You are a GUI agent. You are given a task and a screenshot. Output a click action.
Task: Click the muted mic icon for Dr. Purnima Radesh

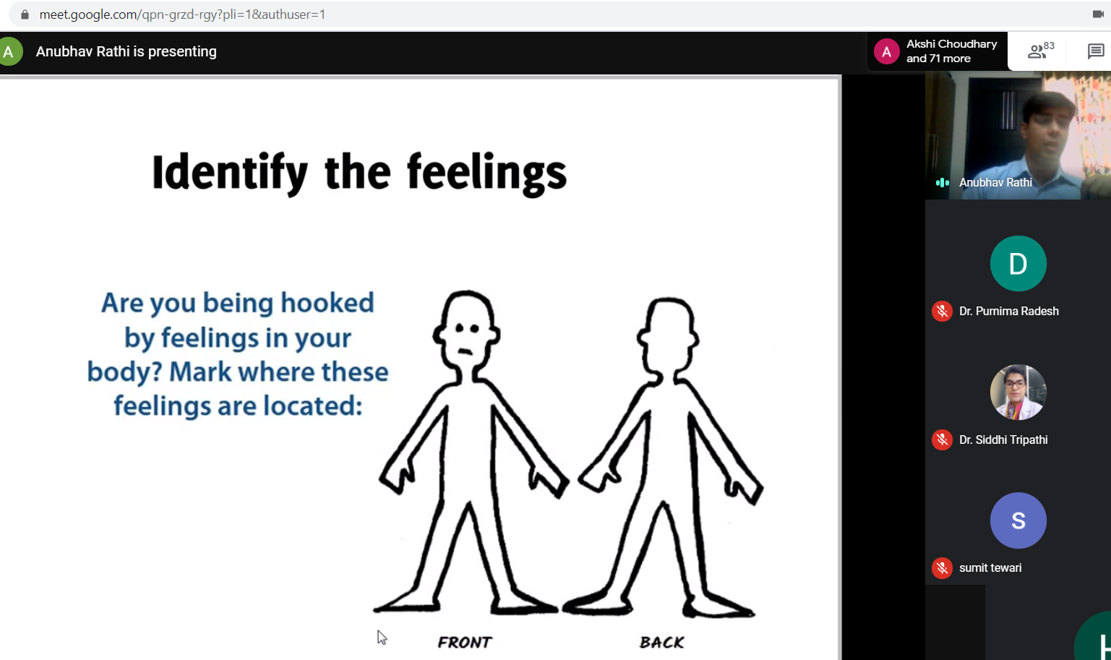coord(941,311)
